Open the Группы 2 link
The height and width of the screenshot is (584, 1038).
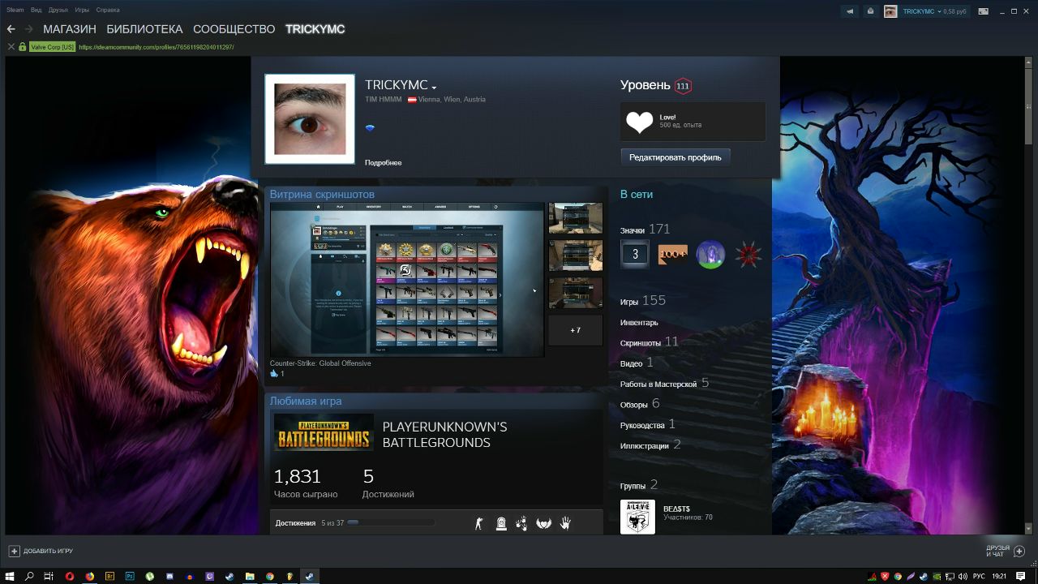click(x=639, y=485)
